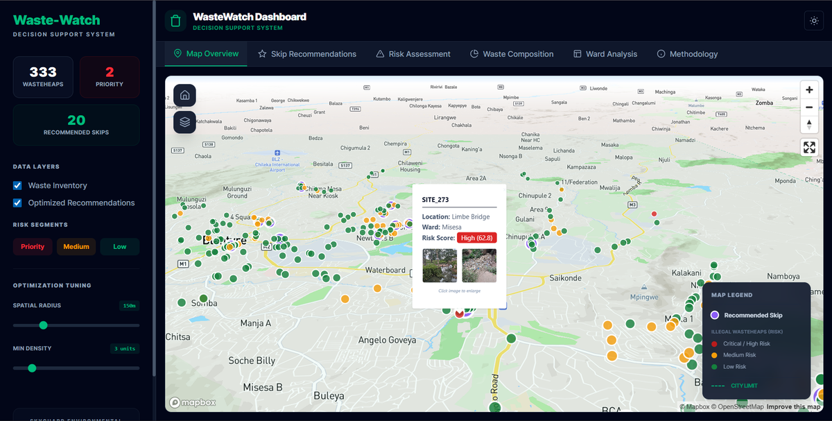Open the OpenStreetMap attribution link

(738, 407)
